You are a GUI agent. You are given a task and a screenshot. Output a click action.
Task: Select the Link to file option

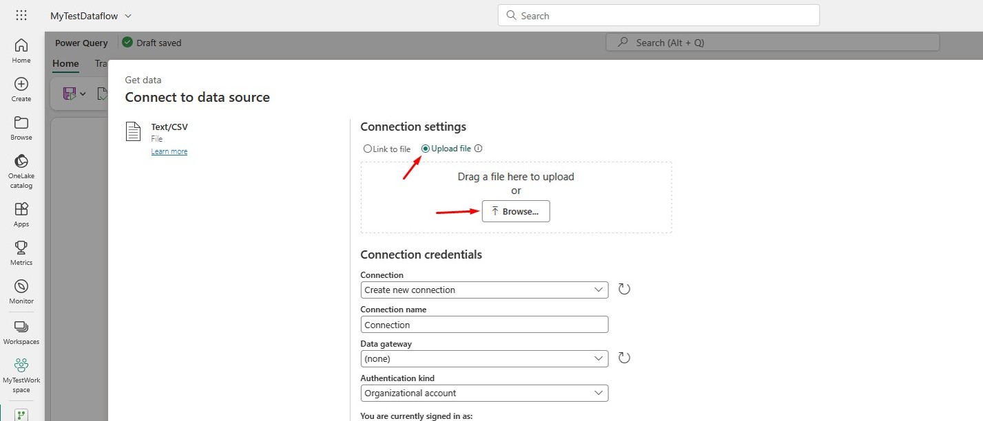(x=387, y=149)
